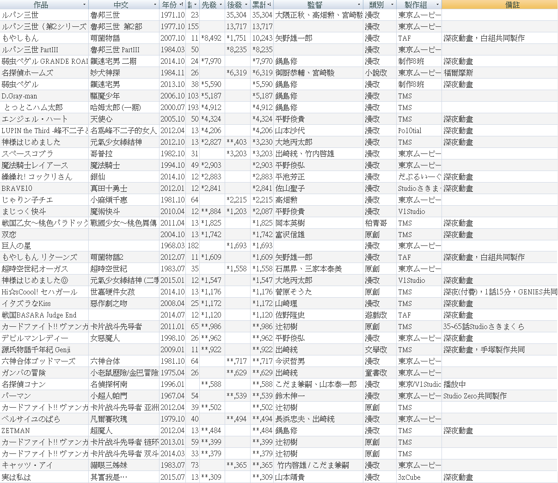558x483 pixels.
Task: Click the 驅魔少年 Chinese title cell
Action: tap(124, 96)
